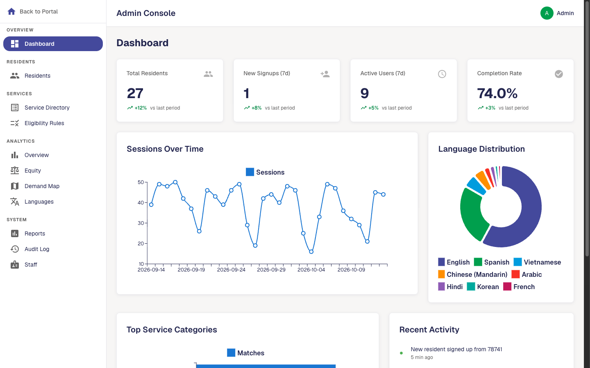This screenshot has height=368, width=590.
Task: Click the Languages translate icon
Action: [15, 202]
